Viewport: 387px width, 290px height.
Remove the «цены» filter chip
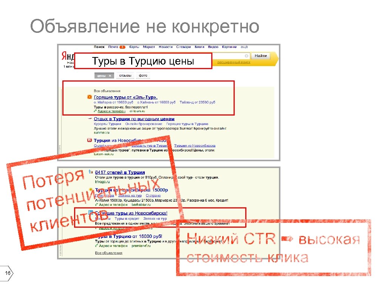[109, 76]
